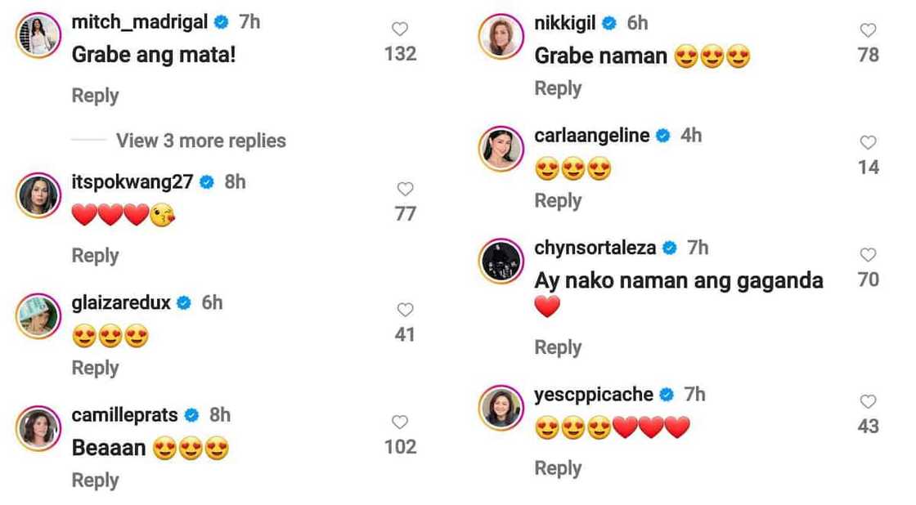Tap the heart beside carlaangeline's comment
Image resolution: width=916 pixels, height=505 pixels.
point(868,143)
